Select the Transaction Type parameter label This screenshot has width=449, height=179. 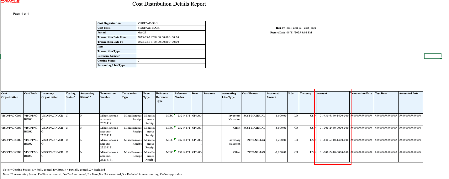click(x=117, y=51)
